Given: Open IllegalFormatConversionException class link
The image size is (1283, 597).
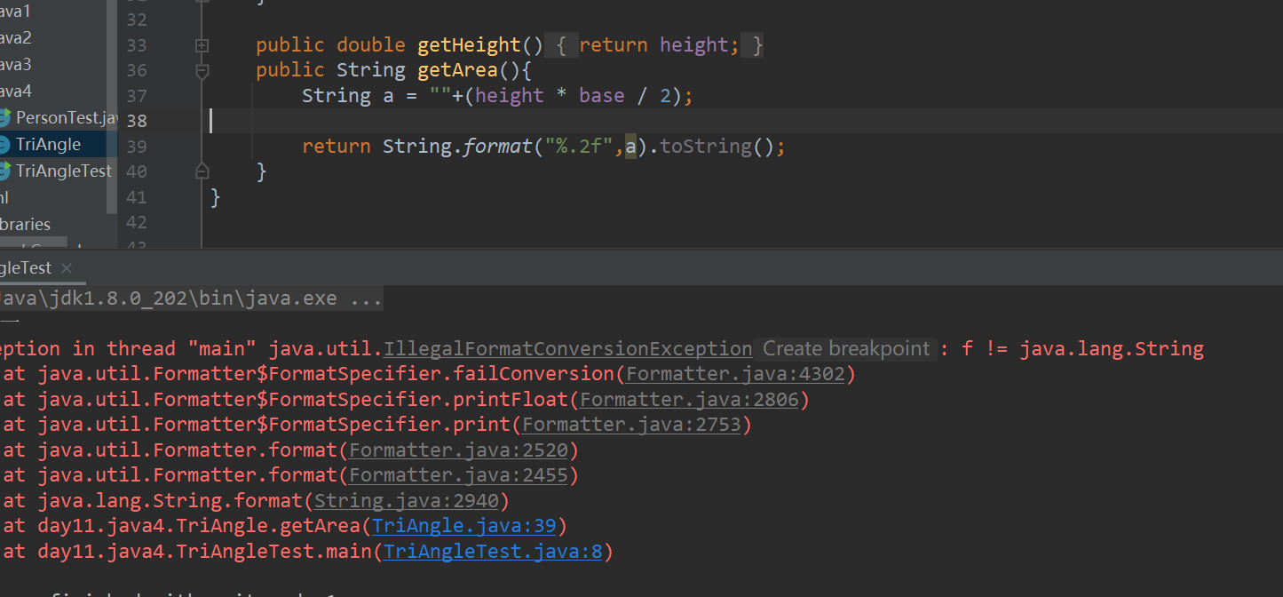Looking at the screenshot, I should [567, 349].
